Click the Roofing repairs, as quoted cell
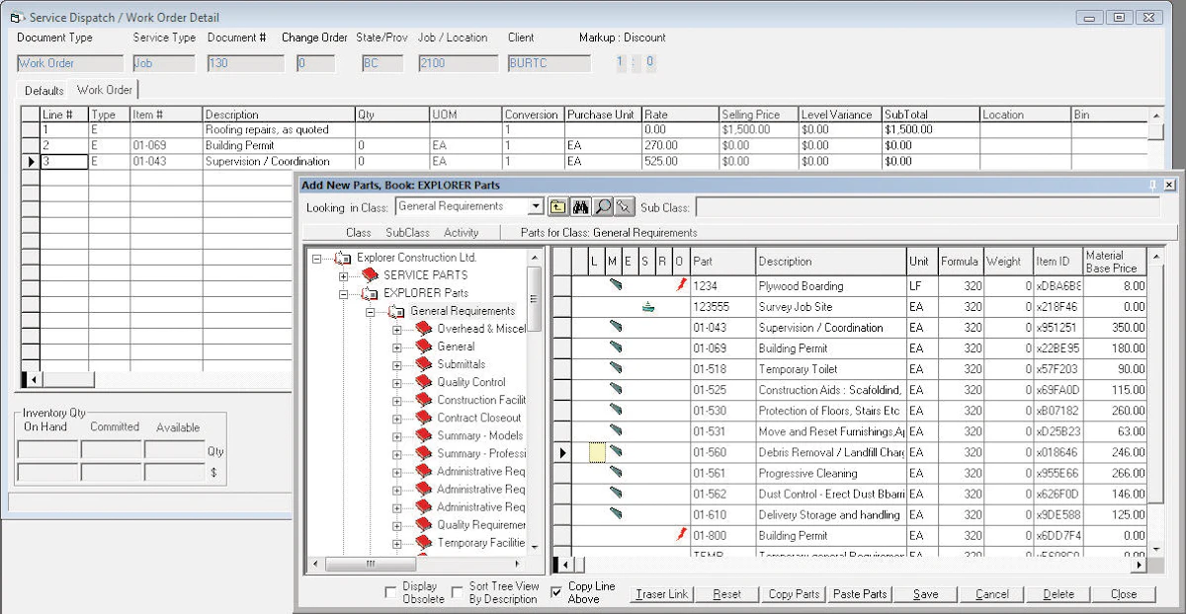1186x614 pixels. coord(278,129)
